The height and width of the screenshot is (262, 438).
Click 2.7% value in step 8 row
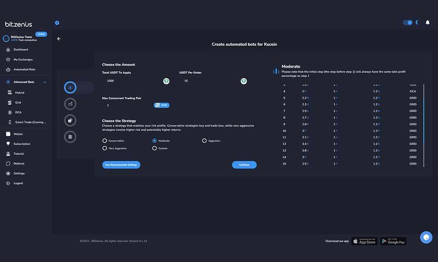point(305,117)
